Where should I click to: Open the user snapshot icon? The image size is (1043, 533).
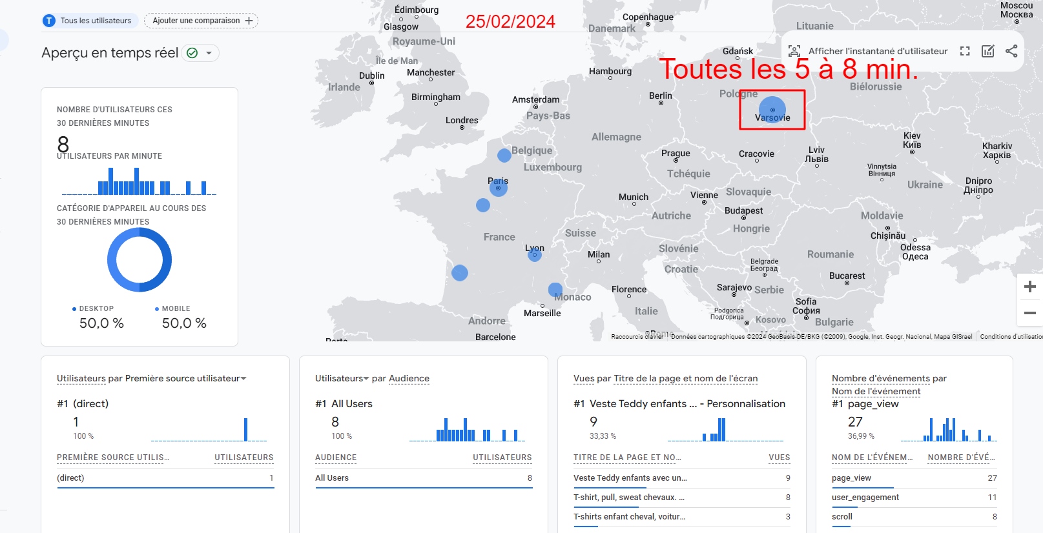click(794, 51)
